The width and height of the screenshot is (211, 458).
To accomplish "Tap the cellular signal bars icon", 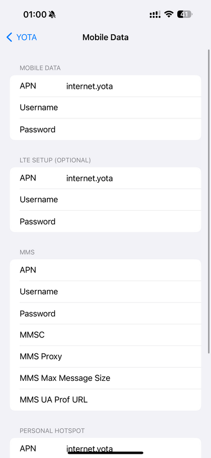I will [x=155, y=14].
